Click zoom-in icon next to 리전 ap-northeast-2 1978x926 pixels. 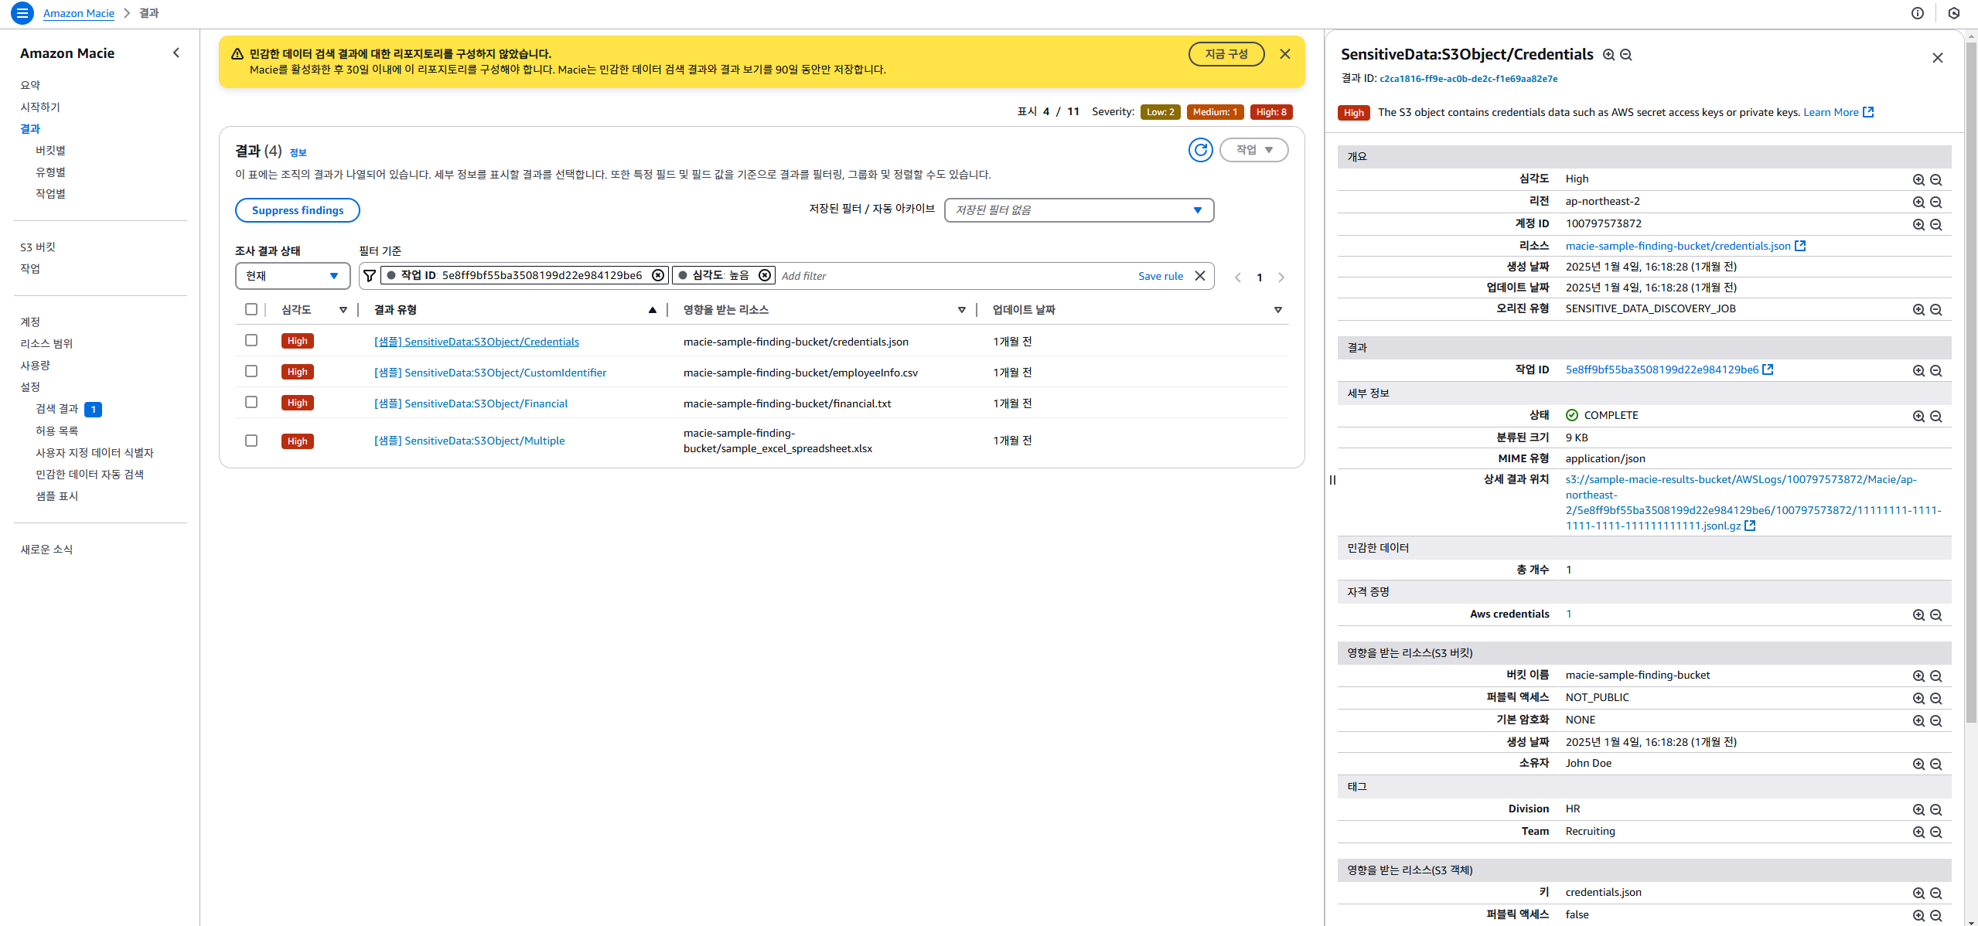pyautogui.click(x=1918, y=202)
